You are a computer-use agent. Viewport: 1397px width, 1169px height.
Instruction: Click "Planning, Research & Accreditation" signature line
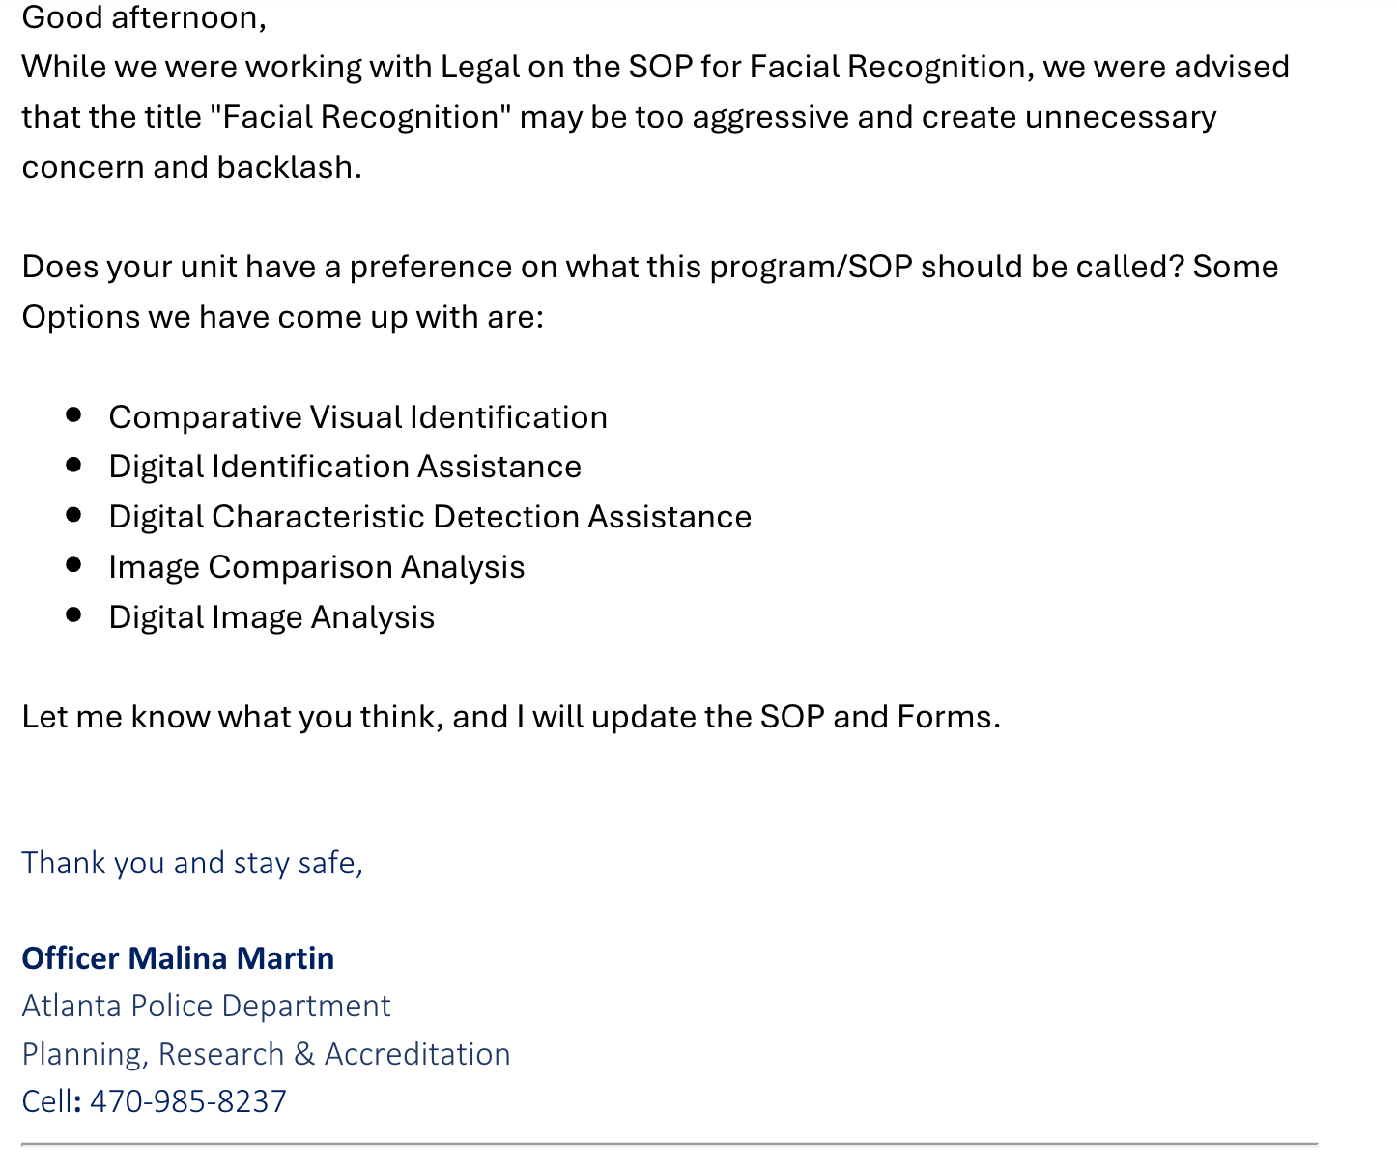(266, 1054)
